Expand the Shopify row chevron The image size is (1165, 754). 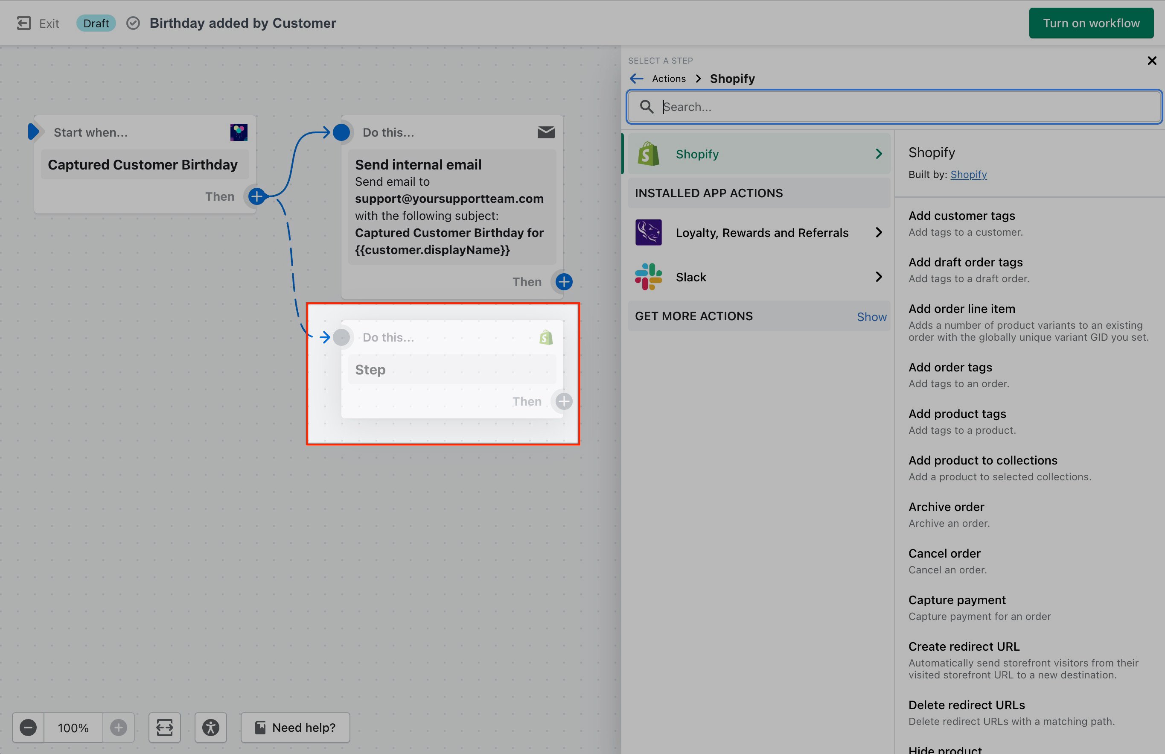coord(879,154)
